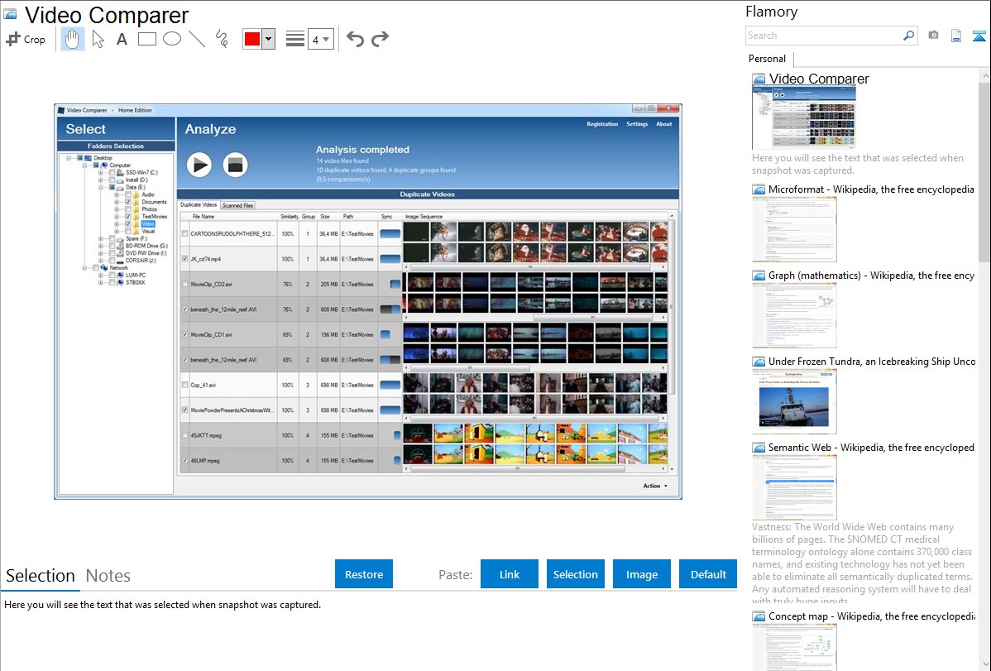The image size is (991, 671).
Task: Activate the hand pan tool
Action: [x=73, y=39]
